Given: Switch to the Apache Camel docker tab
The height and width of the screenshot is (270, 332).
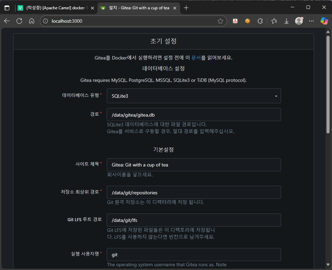Looking at the screenshot, I should (x=55, y=7).
